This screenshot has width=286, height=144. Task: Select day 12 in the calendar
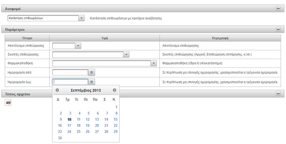[88, 119]
